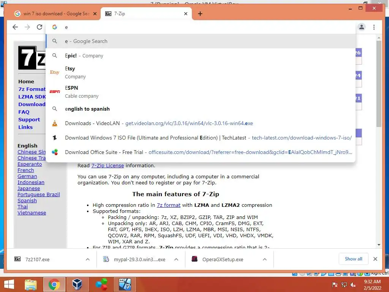Switch language to Thai
Screen dimensions: 389x292
[22, 206]
